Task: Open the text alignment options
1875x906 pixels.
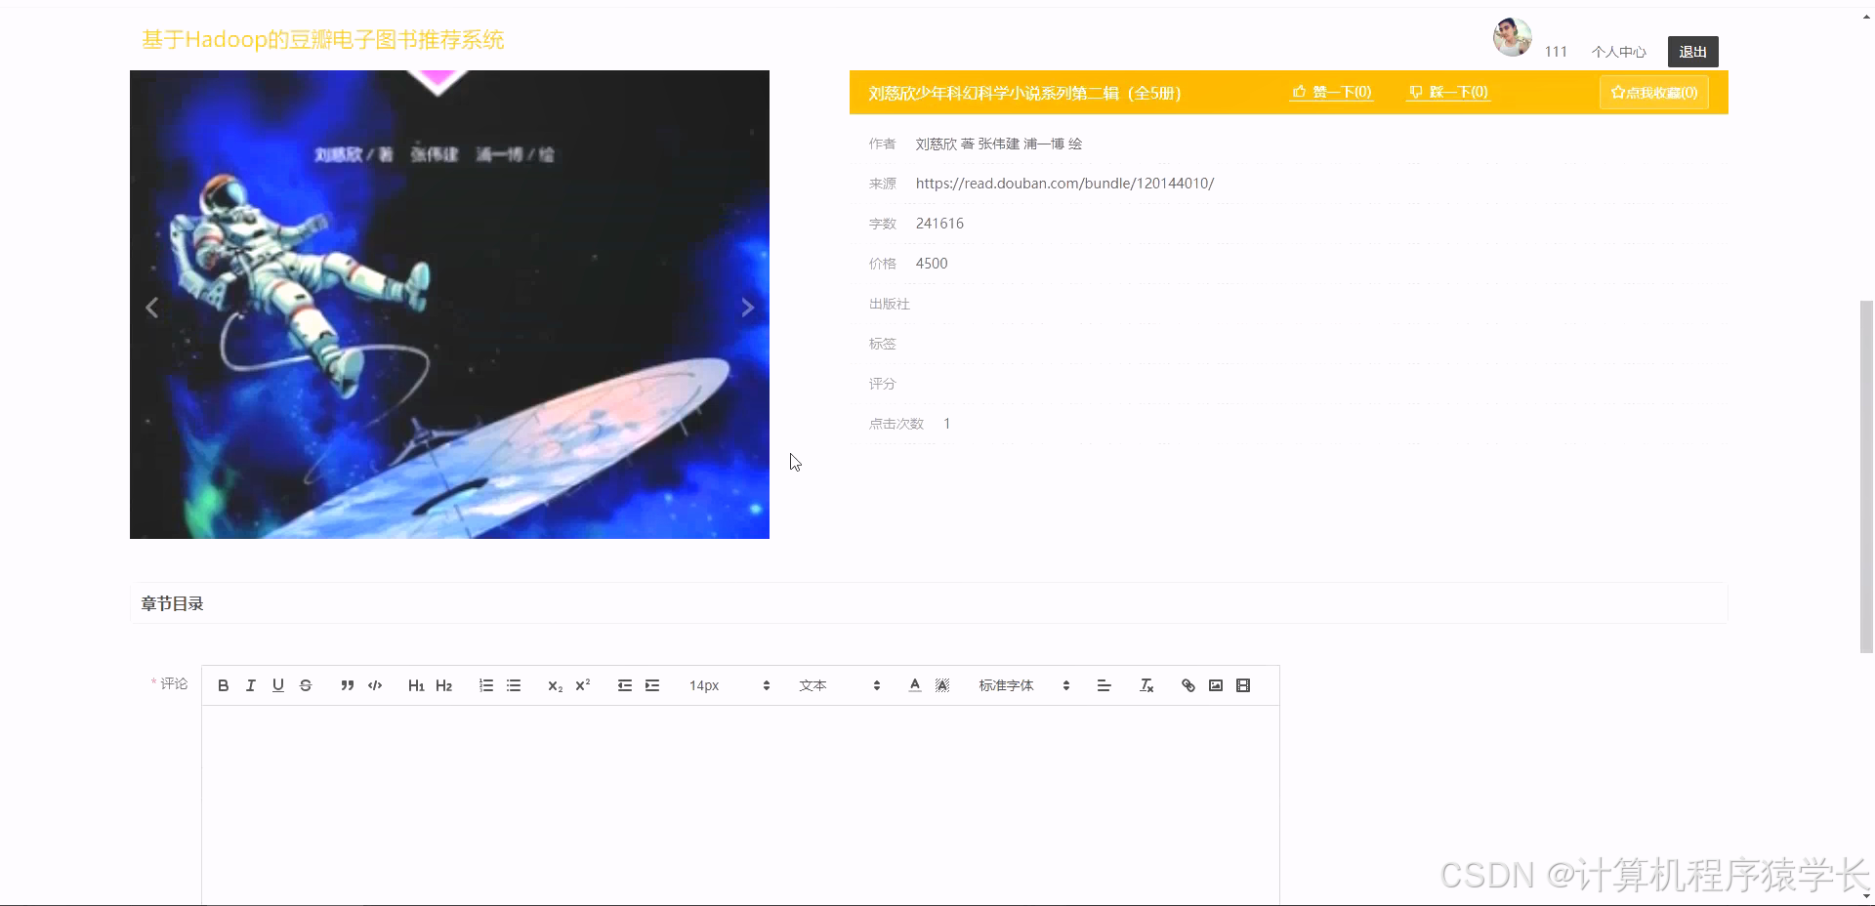Action: tap(1104, 685)
